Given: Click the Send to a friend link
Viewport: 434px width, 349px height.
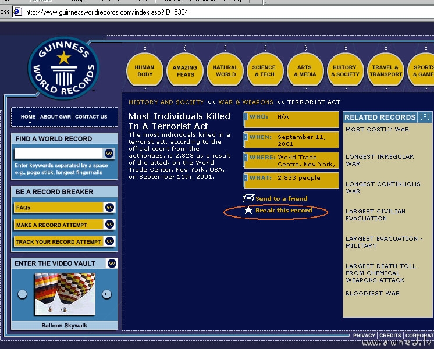Looking at the screenshot, I should click(x=281, y=198).
